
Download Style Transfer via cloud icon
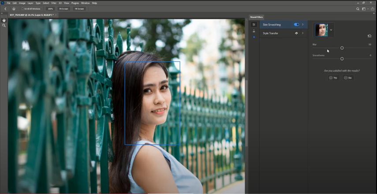point(296,33)
